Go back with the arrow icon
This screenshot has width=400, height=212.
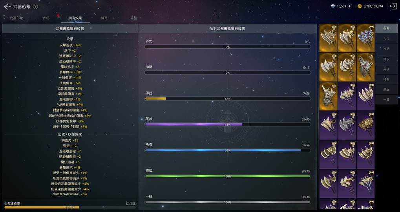pos(7,6)
